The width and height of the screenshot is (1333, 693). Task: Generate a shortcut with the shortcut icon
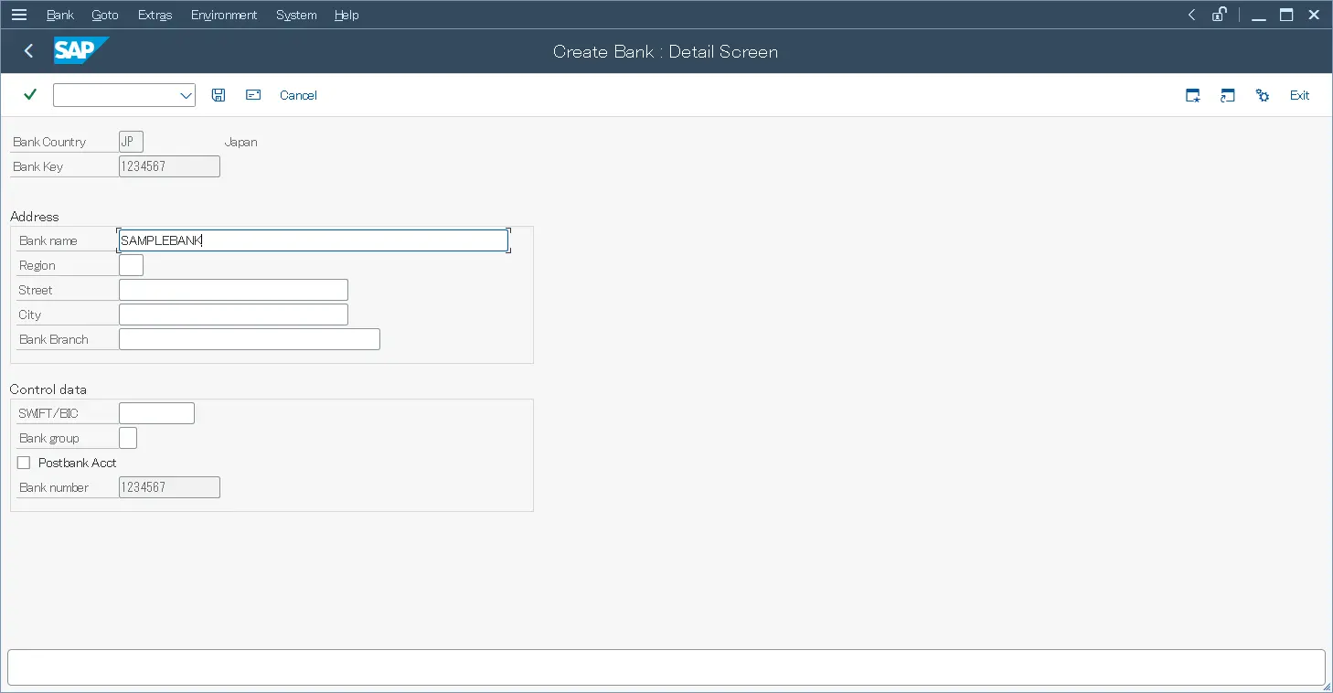[1227, 95]
